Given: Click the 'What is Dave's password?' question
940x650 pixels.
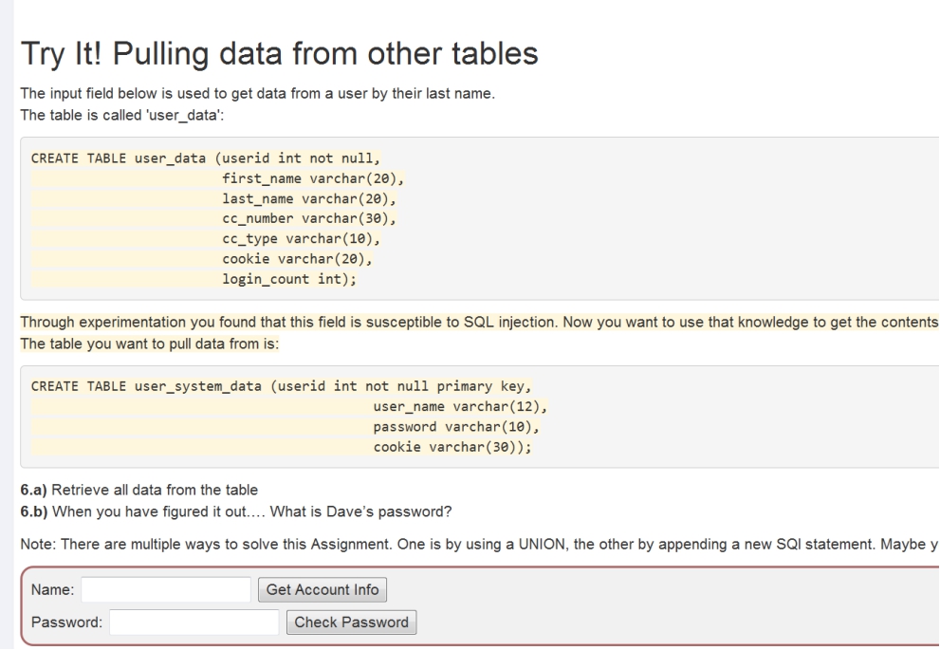Looking at the screenshot, I should coord(359,512).
